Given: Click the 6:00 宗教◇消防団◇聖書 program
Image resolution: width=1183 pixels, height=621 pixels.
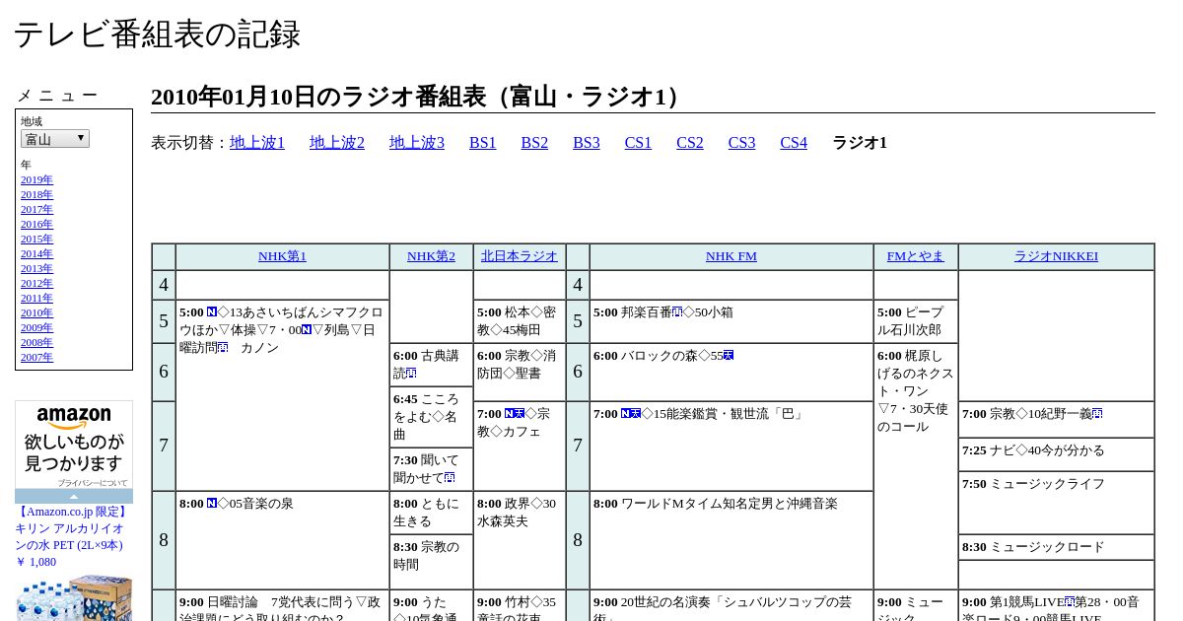Looking at the screenshot, I should [x=520, y=372].
